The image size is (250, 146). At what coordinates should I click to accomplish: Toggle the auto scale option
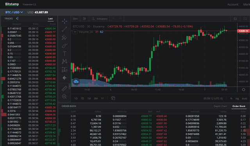click(245, 99)
